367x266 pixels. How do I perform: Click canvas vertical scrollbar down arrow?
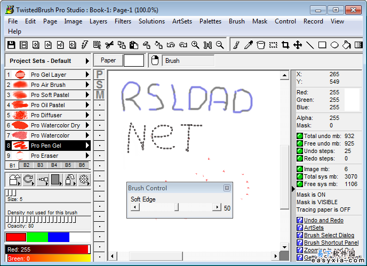pos(284,247)
